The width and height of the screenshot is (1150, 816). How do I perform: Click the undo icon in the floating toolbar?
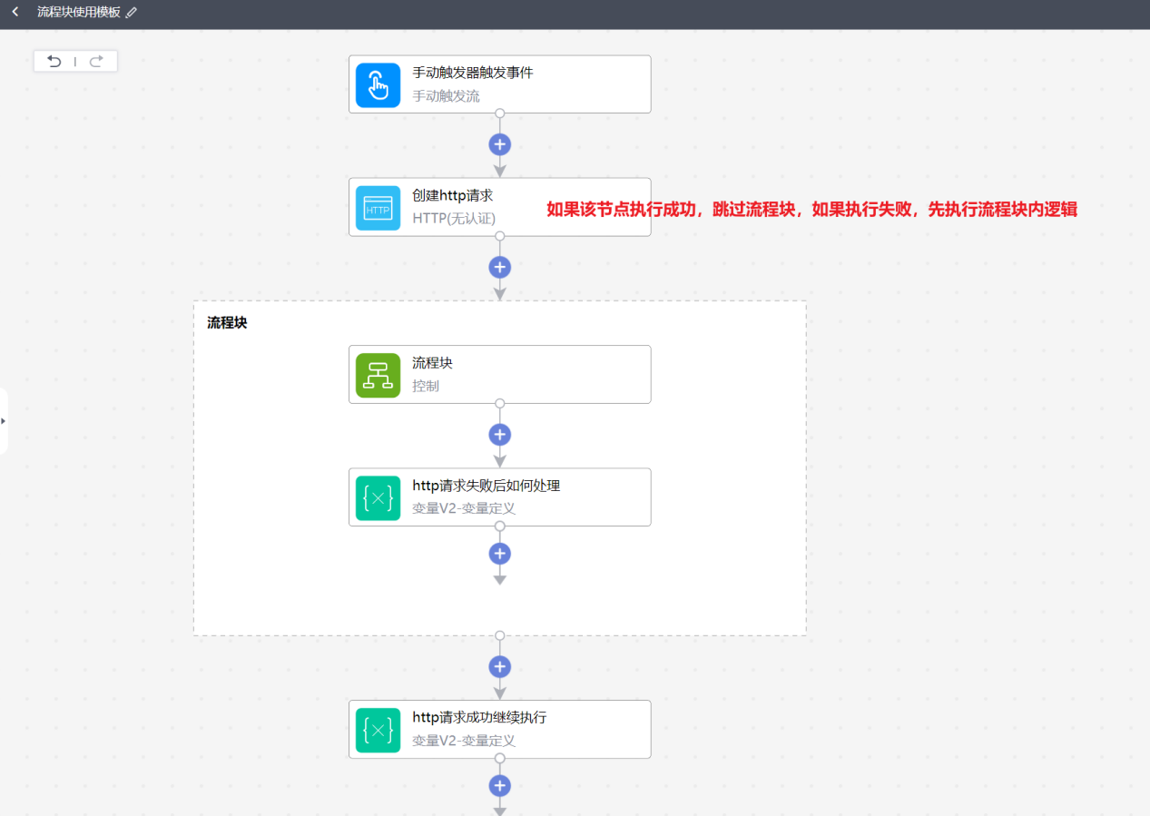(x=54, y=61)
